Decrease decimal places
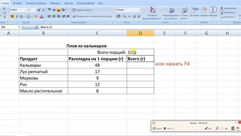This screenshot has width=241, height=136. tap(139, 16)
